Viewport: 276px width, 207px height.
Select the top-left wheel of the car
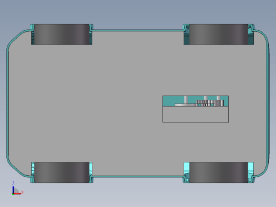click(62, 34)
